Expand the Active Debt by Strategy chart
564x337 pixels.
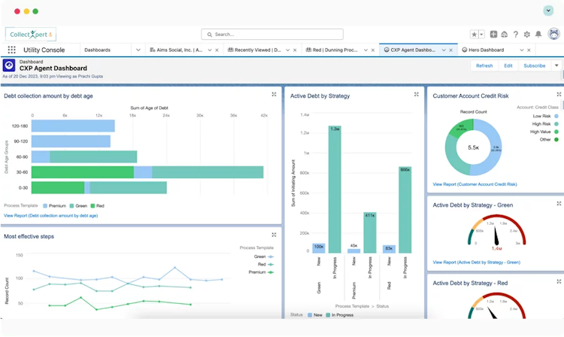click(x=417, y=94)
